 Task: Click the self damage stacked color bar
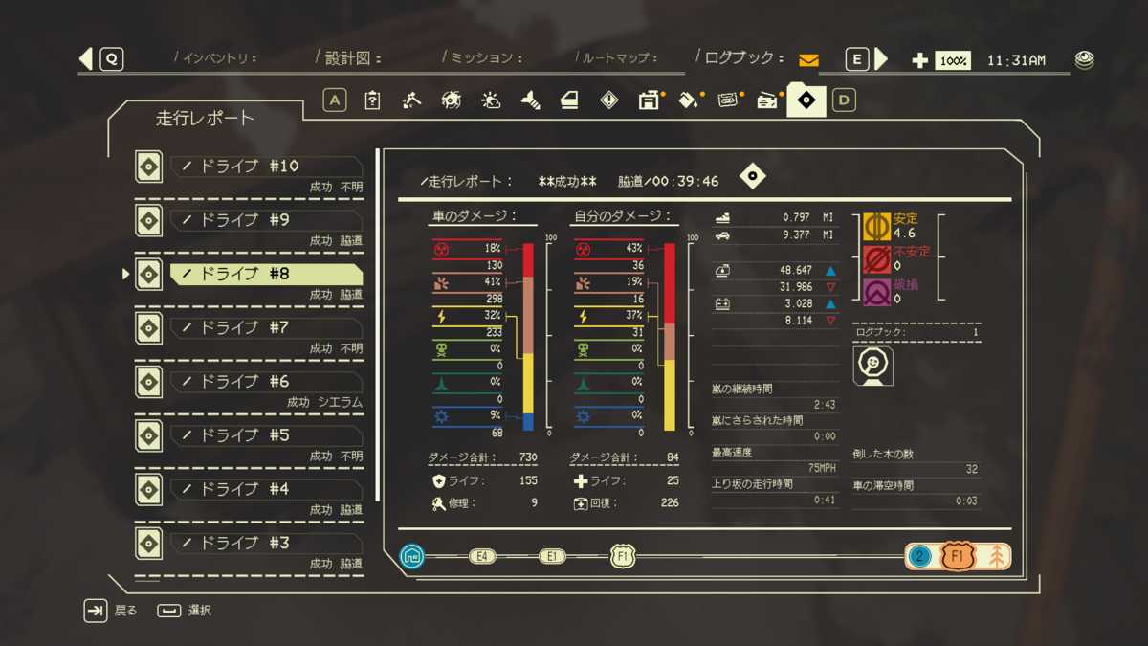pos(670,336)
